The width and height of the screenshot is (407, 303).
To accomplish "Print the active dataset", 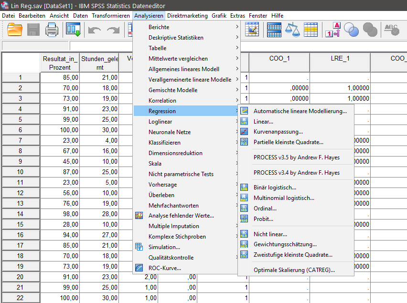I will [x=52, y=30].
